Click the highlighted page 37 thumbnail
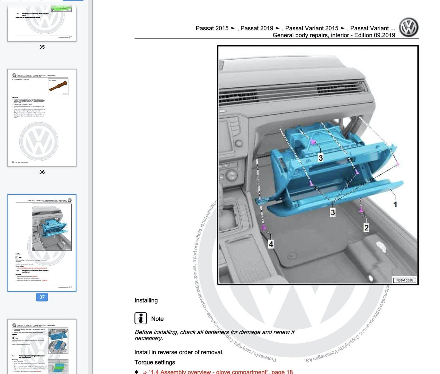The height and width of the screenshot is (374, 440). point(42,243)
